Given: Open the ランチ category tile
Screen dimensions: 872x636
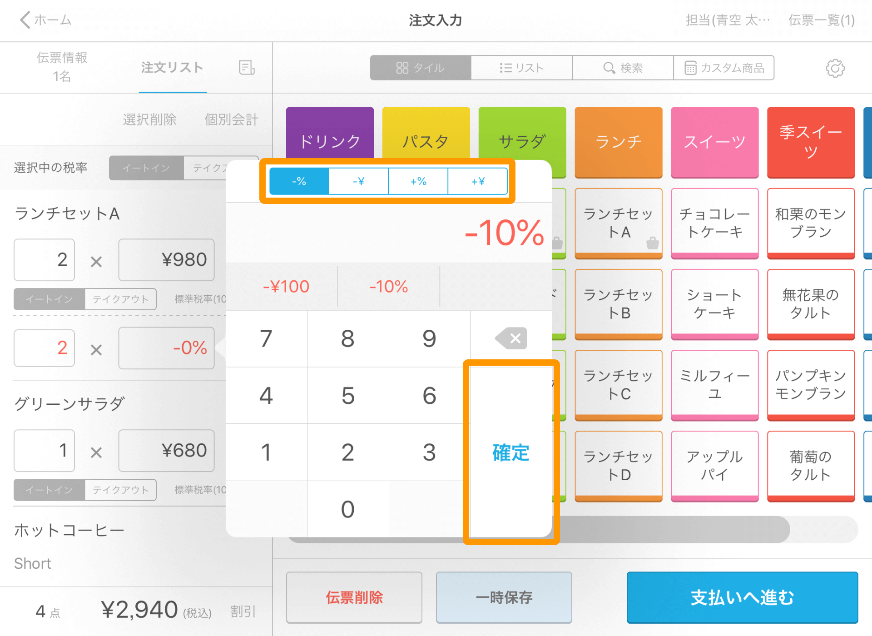Looking at the screenshot, I should click(x=618, y=141).
